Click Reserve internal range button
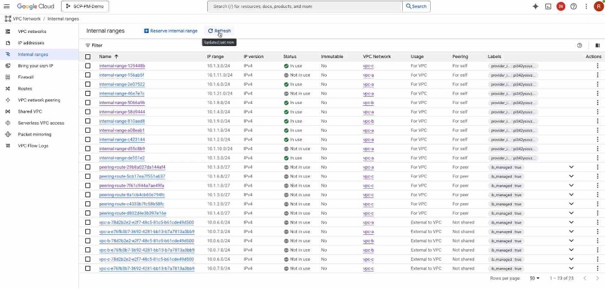This screenshot has height=289, width=605. [x=171, y=31]
